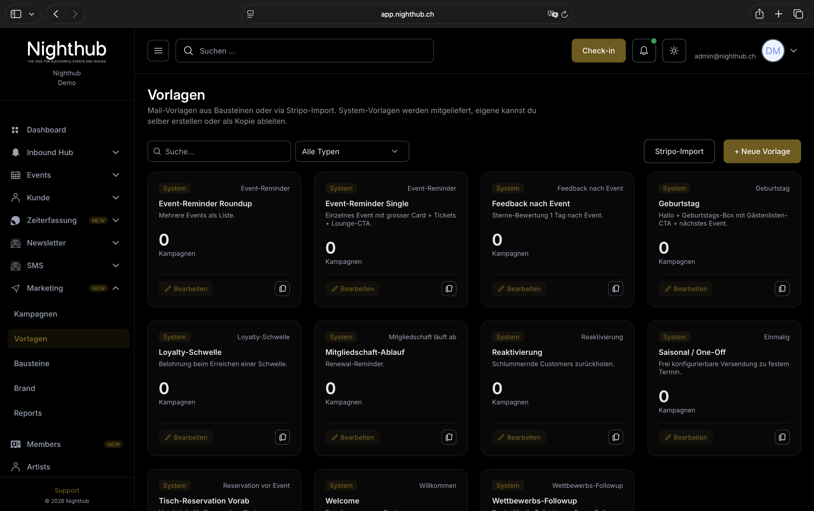Click the Newsletter icon in sidebar
Screen dimensions: 814x511
(x=15, y=243)
